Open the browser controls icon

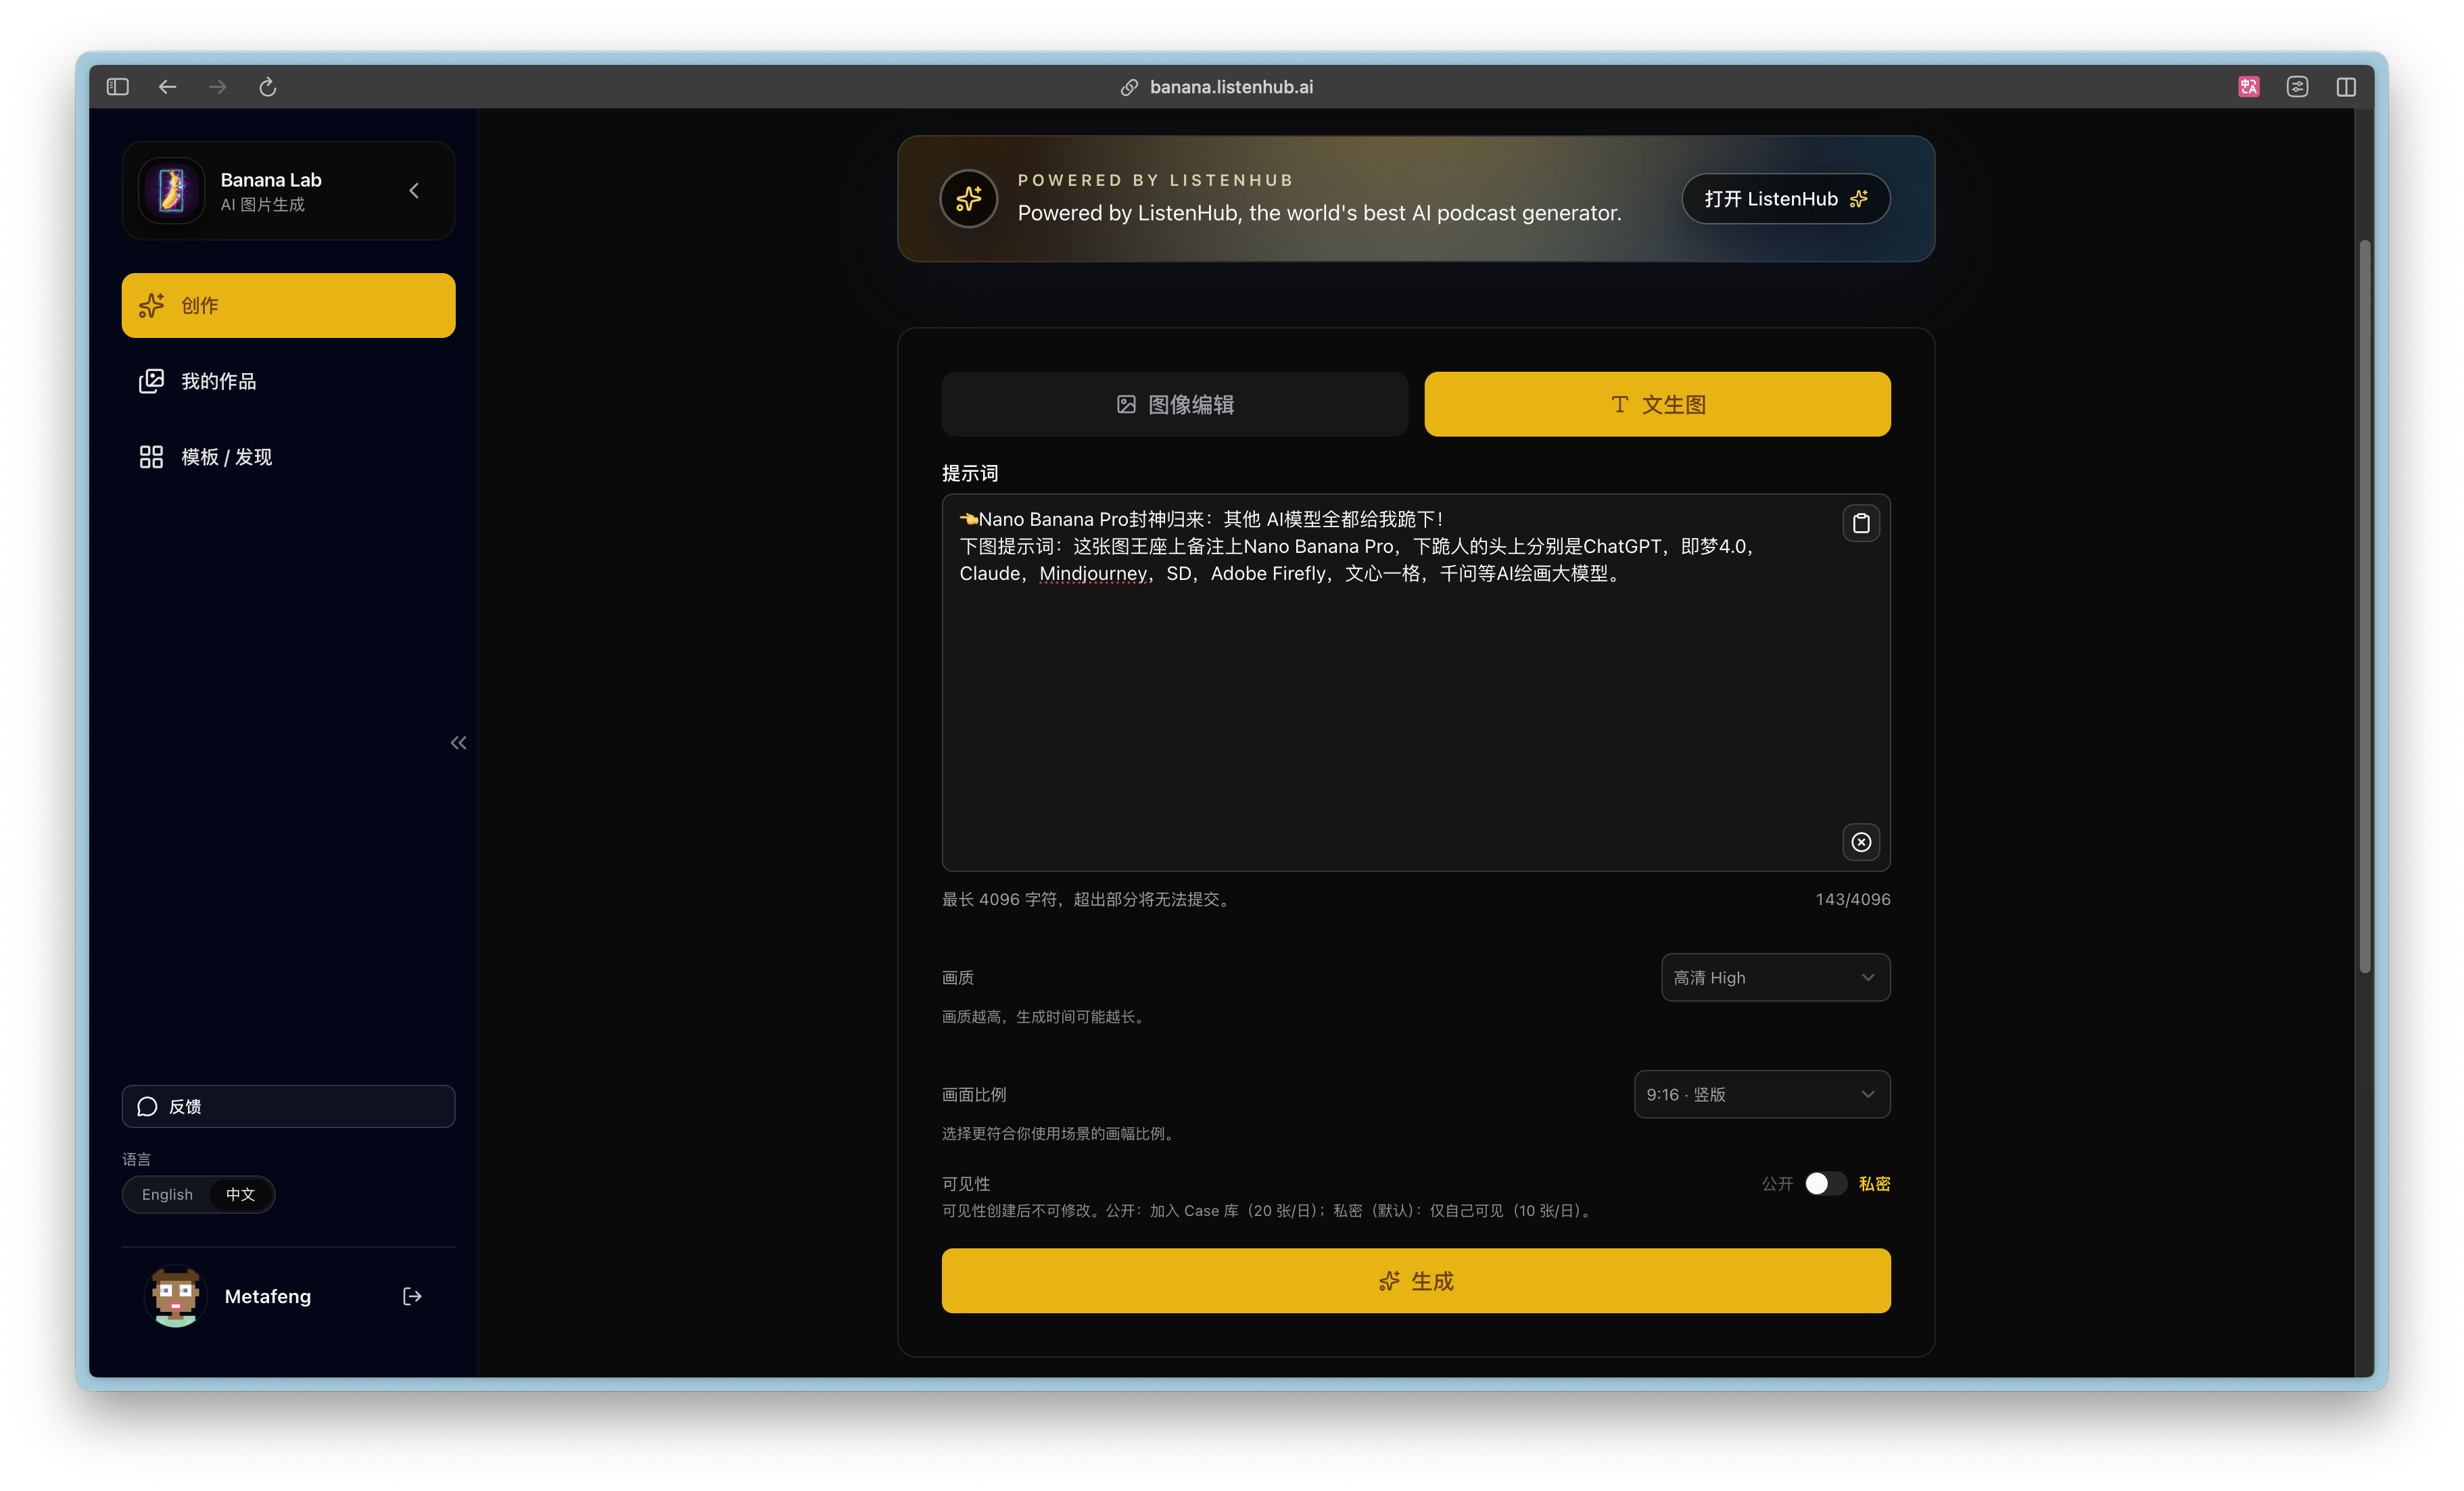click(x=2297, y=87)
